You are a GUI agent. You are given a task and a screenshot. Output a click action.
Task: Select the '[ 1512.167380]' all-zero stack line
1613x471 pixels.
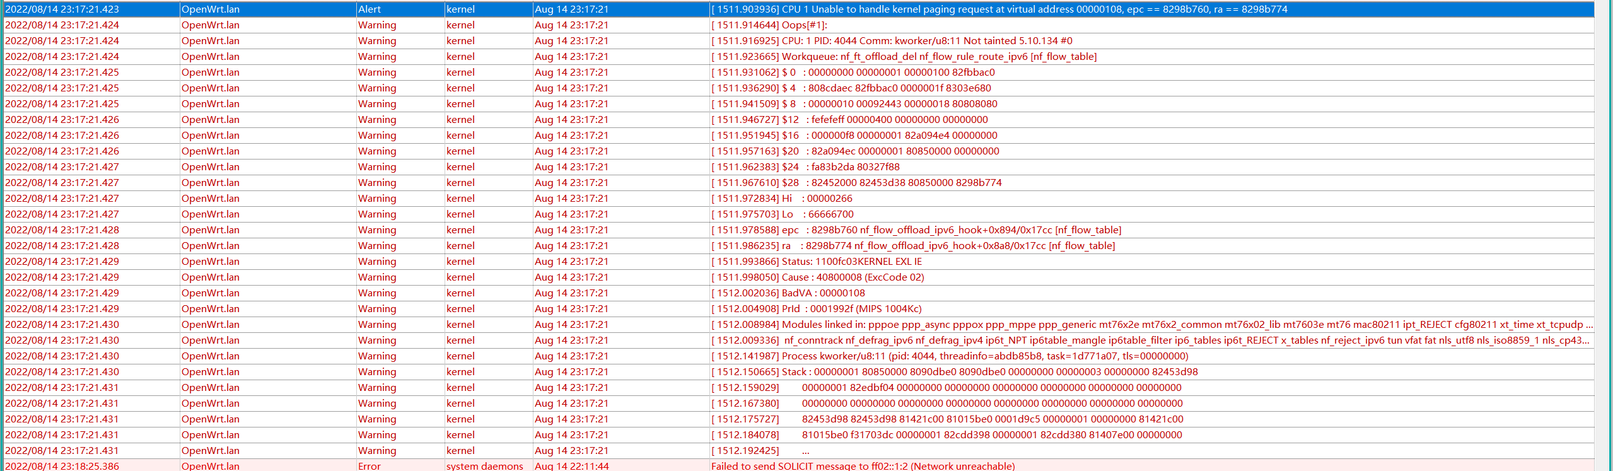point(947,403)
